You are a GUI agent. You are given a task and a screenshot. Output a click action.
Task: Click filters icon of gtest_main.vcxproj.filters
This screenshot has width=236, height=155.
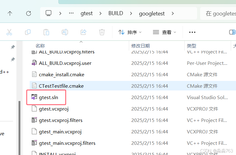tap(34, 143)
